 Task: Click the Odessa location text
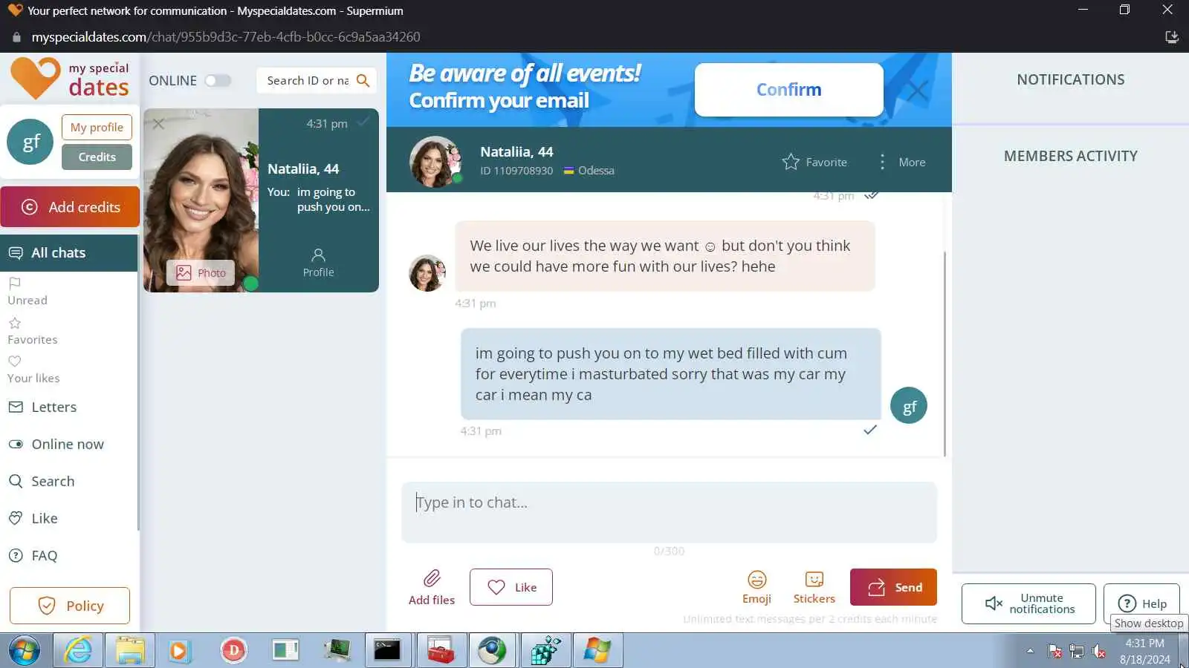click(596, 171)
